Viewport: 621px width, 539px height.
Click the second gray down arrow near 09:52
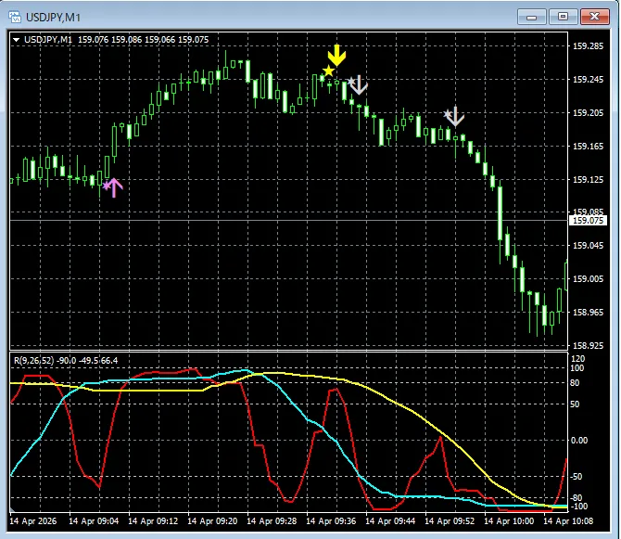point(455,116)
